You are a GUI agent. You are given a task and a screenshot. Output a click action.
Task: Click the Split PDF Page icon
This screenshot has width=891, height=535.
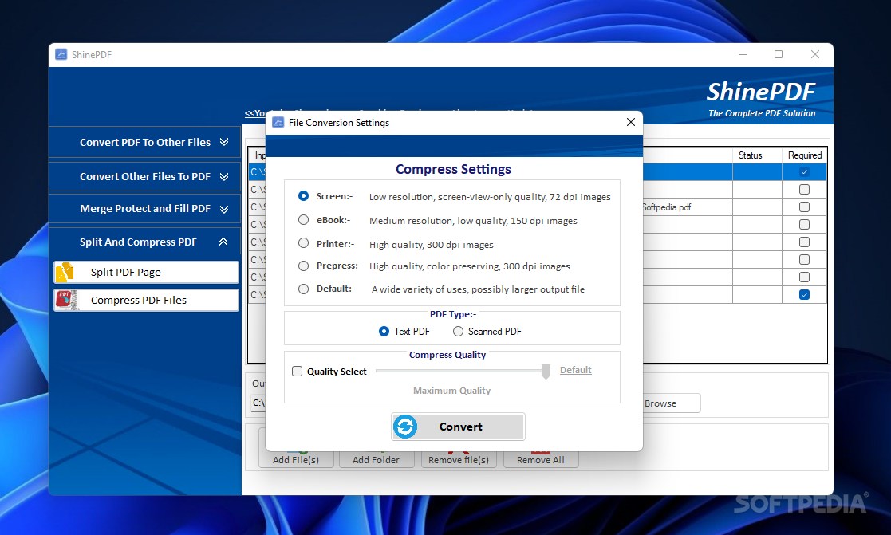tap(65, 272)
